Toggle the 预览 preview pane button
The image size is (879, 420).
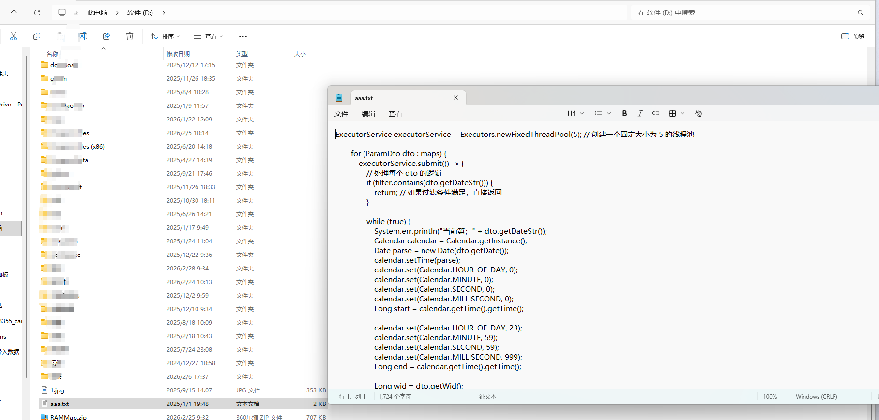tap(853, 36)
